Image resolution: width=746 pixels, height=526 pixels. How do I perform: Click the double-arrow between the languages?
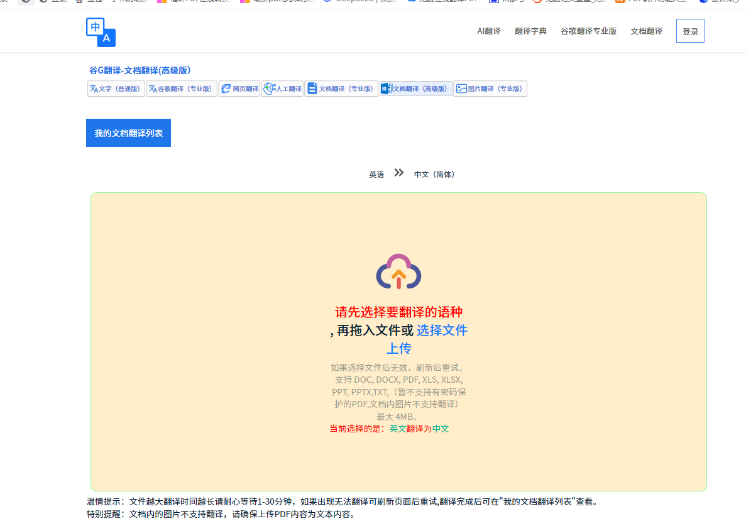click(398, 173)
